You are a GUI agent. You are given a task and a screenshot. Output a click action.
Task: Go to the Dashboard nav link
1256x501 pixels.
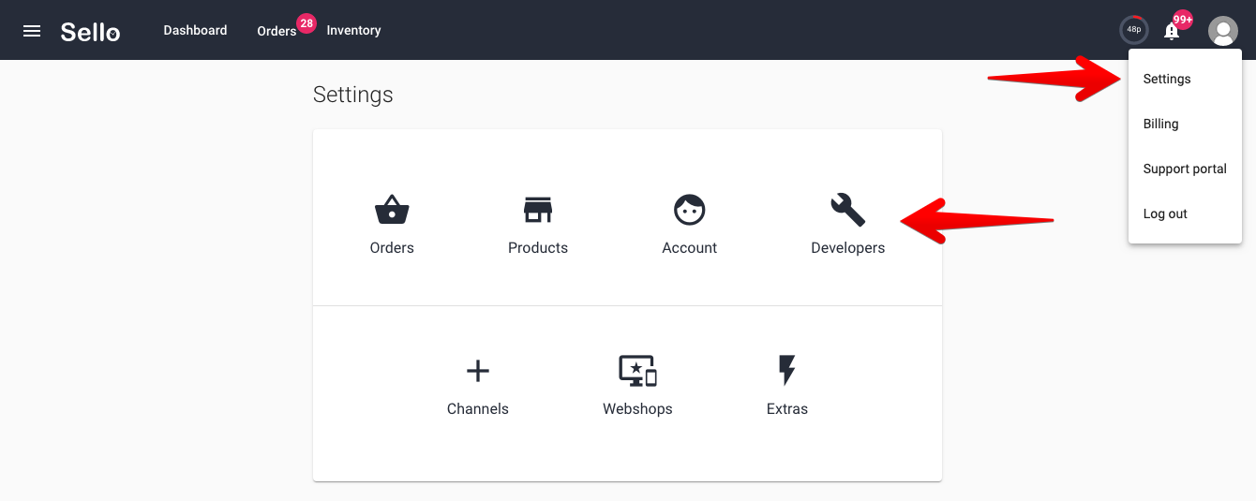click(195, 30)
